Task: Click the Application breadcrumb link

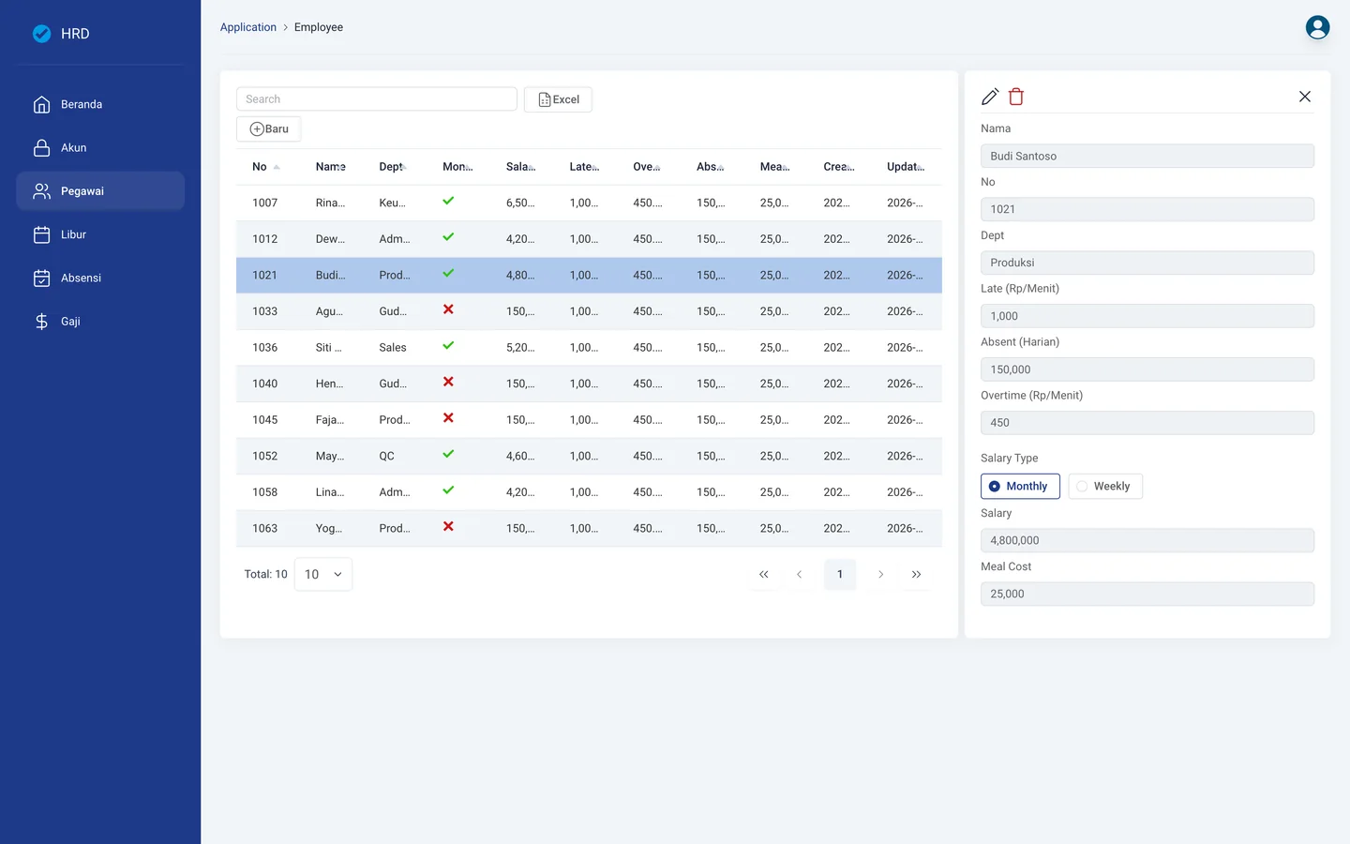Action: point(248,27)
